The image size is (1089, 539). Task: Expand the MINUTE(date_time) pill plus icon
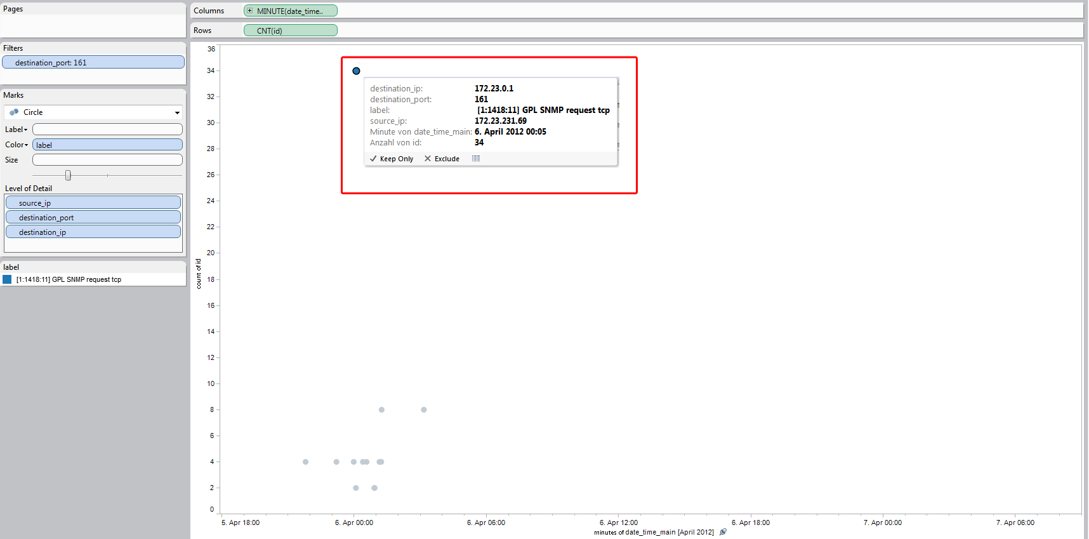[250, 11]
